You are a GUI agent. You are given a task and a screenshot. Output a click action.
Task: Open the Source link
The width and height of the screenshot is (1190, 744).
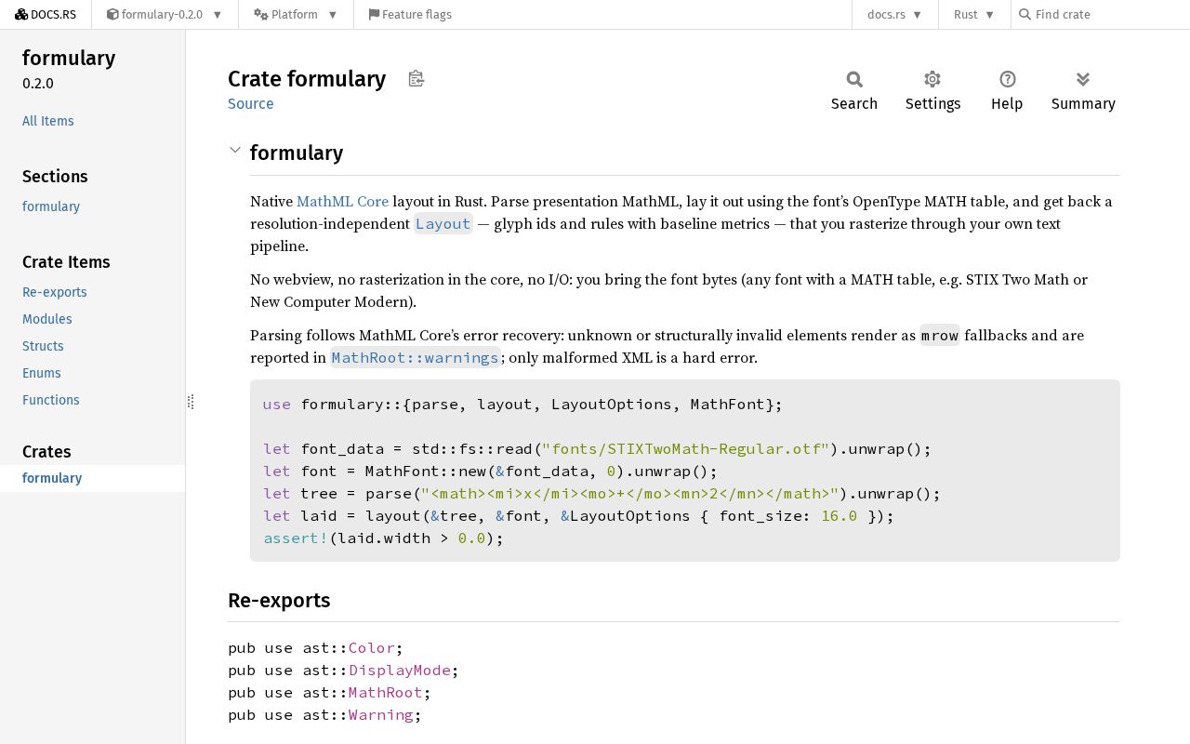251,103
